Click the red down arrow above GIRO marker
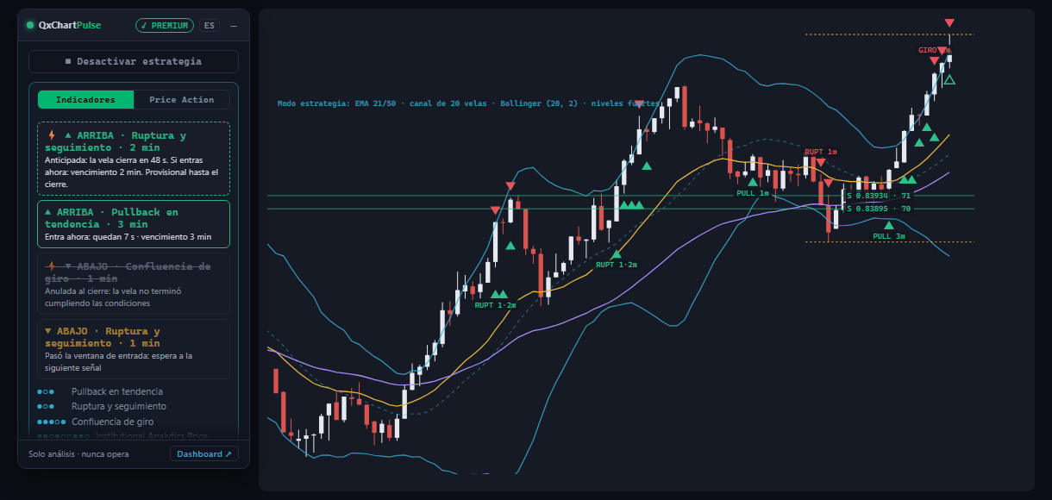 point(949,22)
